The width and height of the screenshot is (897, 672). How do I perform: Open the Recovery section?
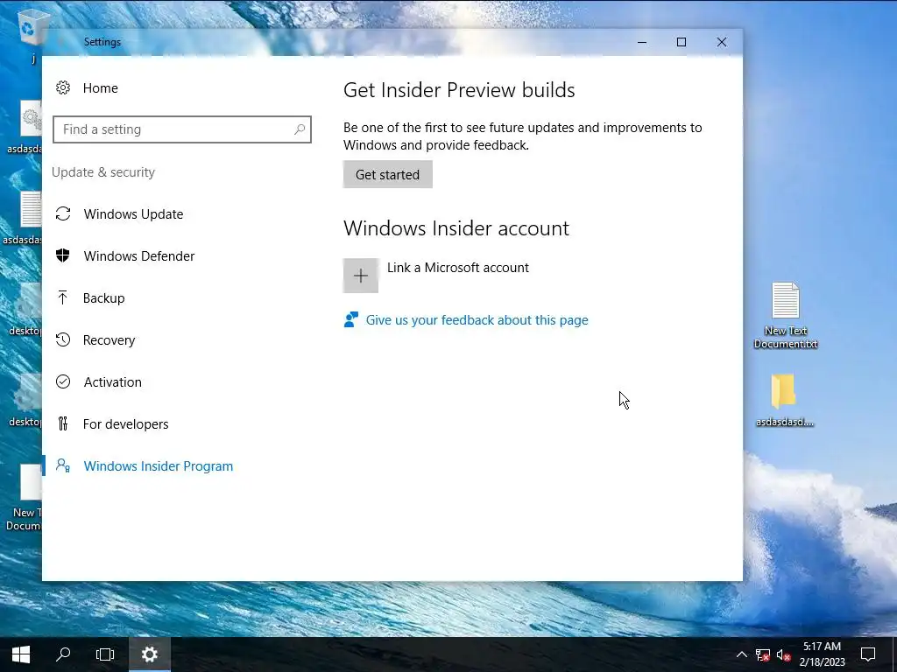(109, 340)
